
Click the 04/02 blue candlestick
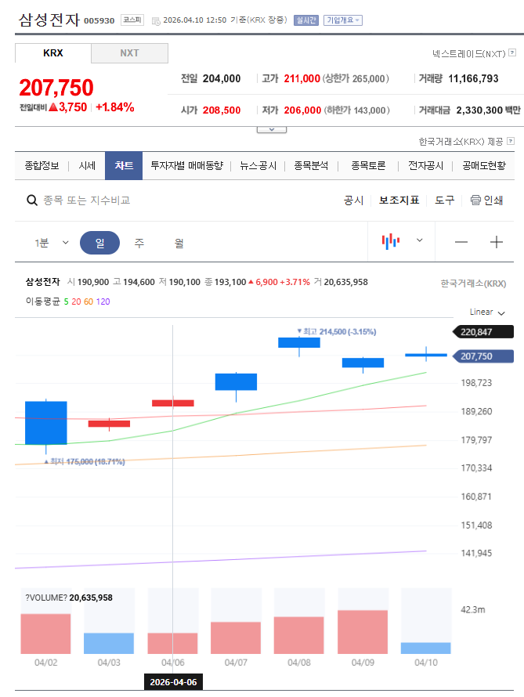(x=45, y=423)
